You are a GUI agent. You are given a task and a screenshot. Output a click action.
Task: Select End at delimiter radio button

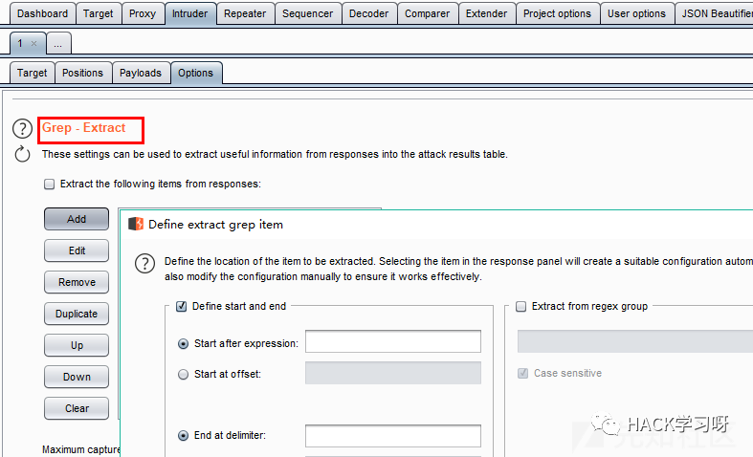183,435
